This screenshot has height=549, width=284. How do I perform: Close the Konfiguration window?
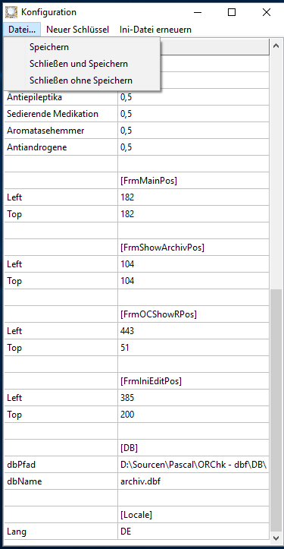pyautogui.click(x=266, y=13)
